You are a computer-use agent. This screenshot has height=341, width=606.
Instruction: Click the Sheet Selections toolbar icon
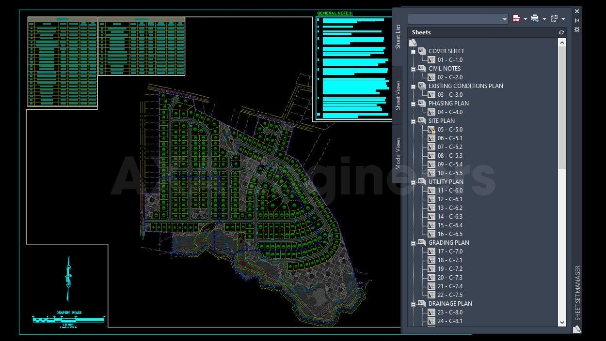coord(554,18)
